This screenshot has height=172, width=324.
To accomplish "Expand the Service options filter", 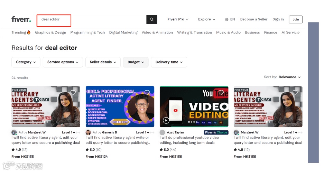I will click(63, 62).
